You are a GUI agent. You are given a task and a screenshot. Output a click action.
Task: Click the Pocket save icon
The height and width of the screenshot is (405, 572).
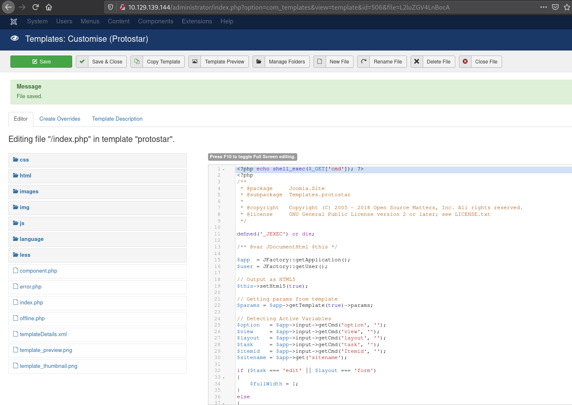(555, 7)
